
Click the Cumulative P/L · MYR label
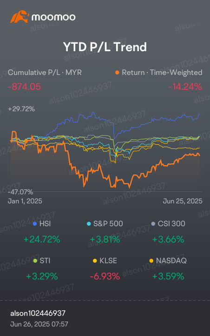coord(45,73)
